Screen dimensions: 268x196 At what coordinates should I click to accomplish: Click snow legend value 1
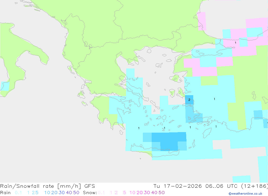pos(111,193)
